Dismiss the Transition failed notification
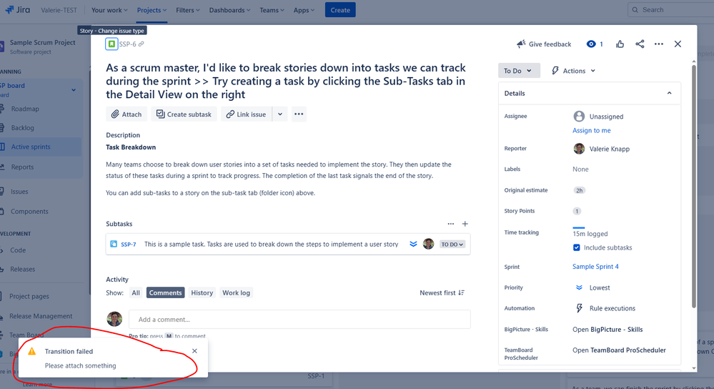This screenshot has height=389, width=714. (194, 351)
